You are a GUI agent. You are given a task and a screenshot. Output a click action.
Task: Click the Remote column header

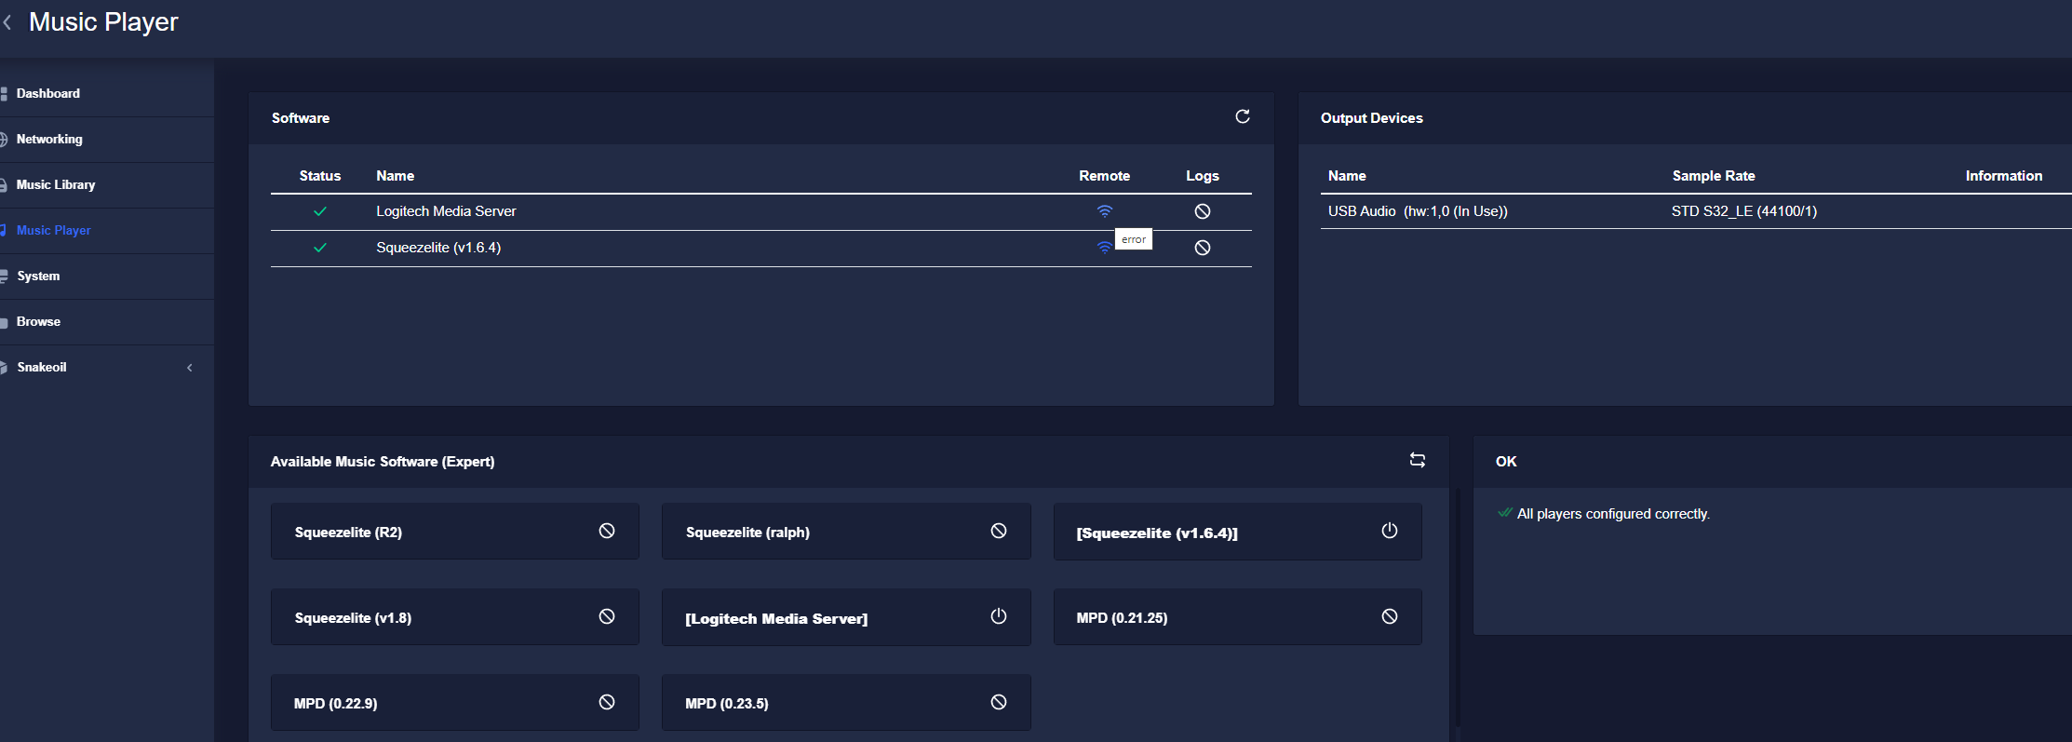click(x=1104, y=176)
